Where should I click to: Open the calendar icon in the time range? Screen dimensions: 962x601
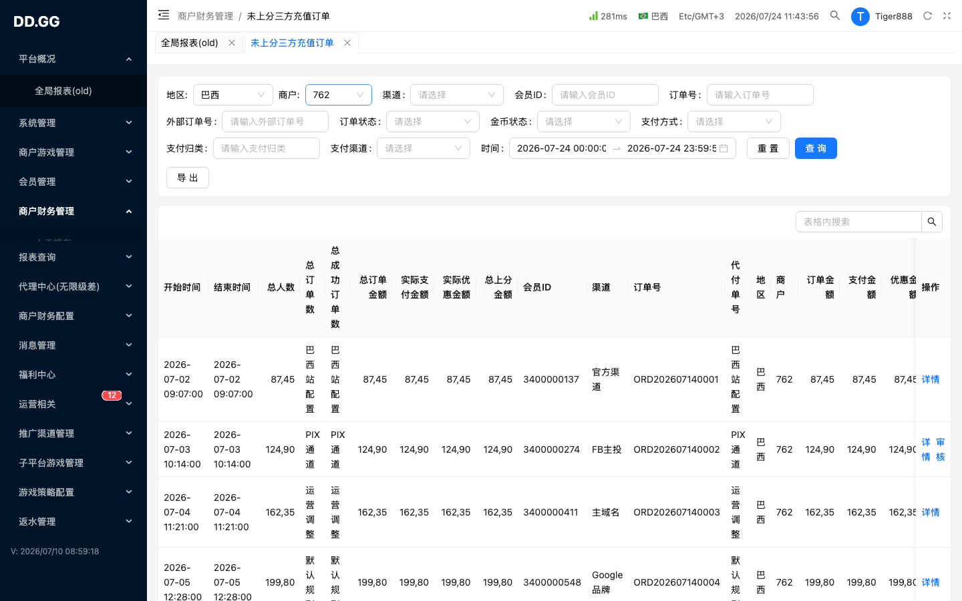click(724, 148)
